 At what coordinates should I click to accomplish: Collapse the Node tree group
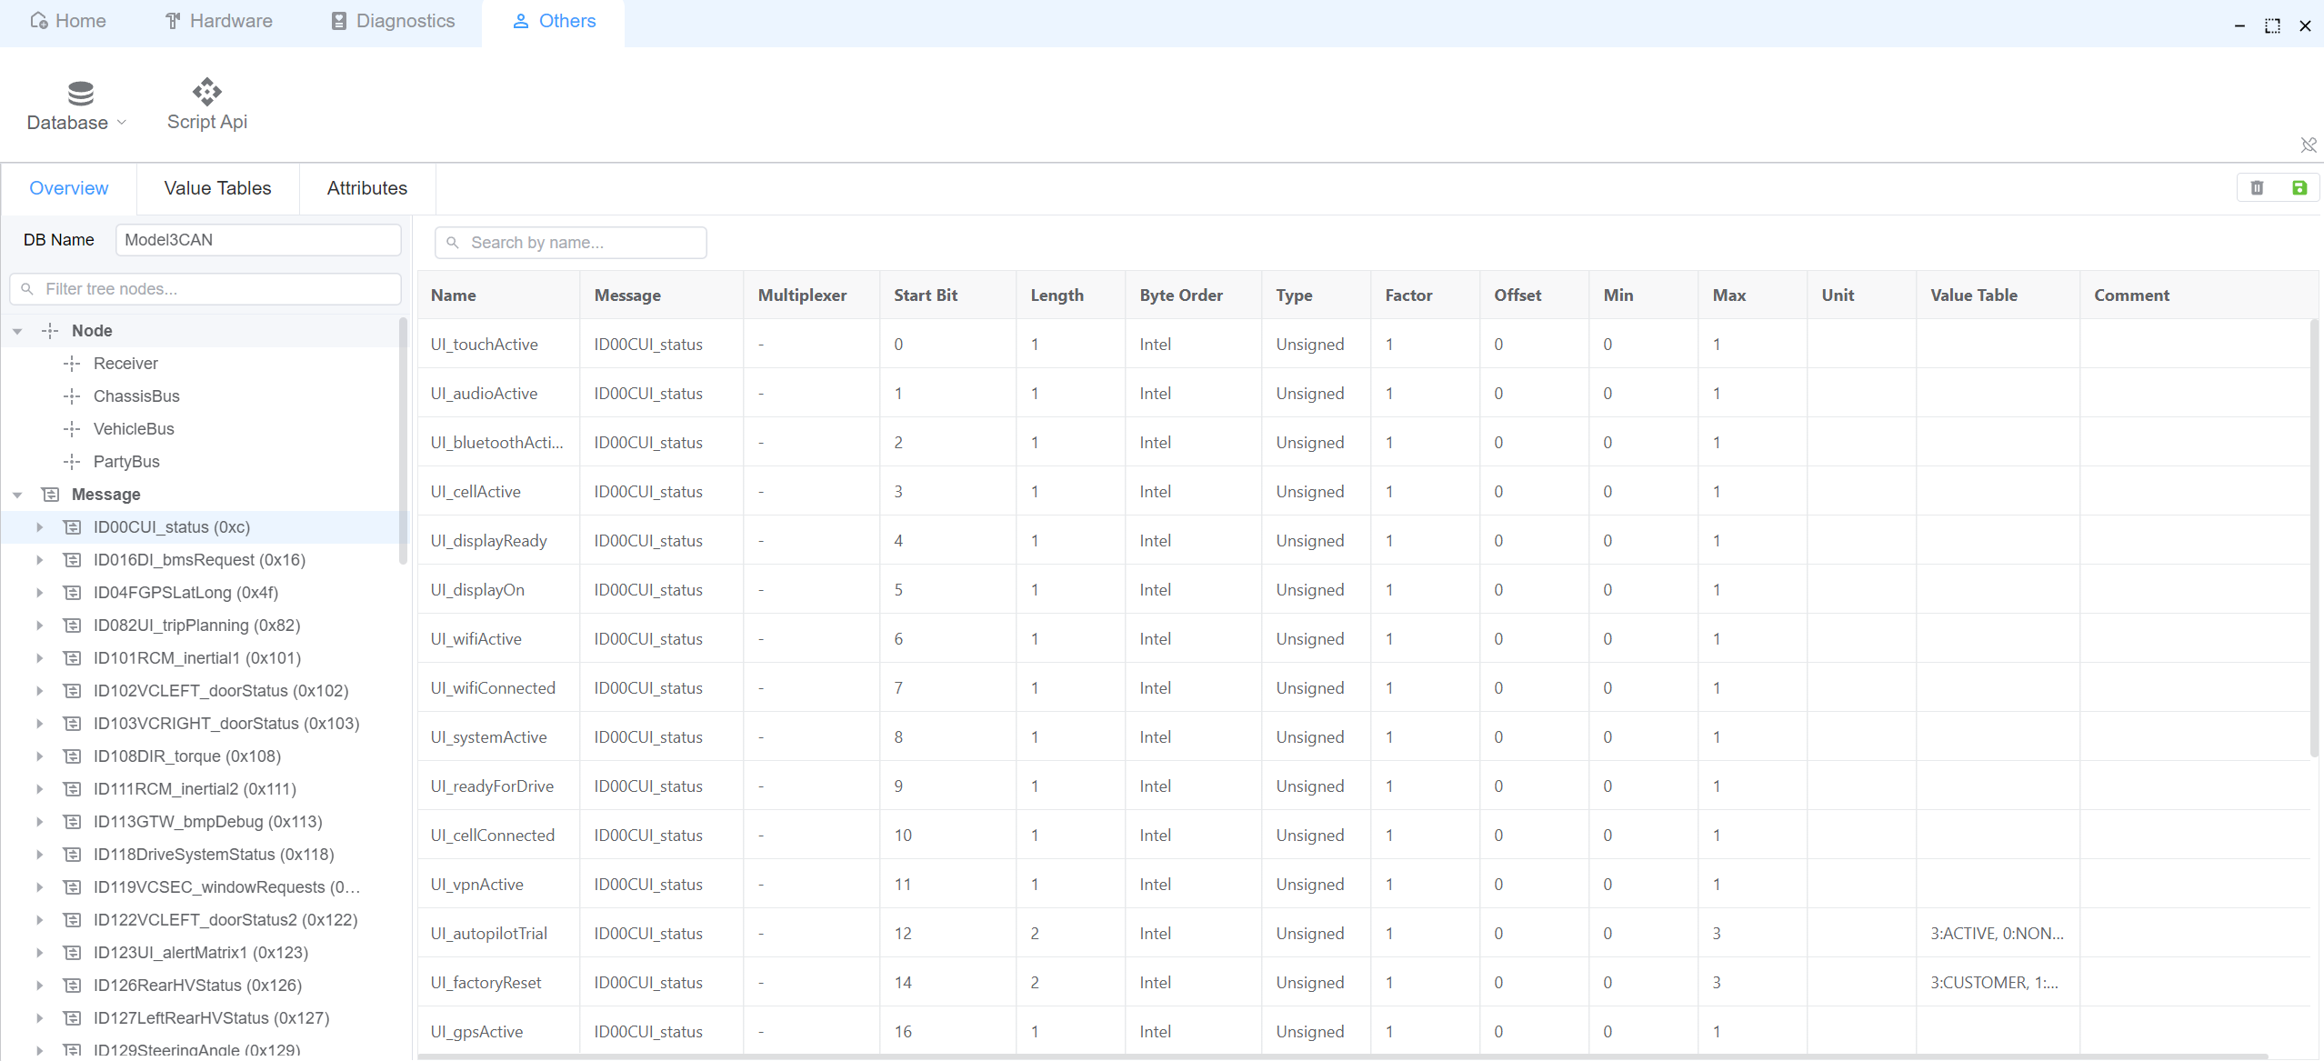tap(17, 331)
